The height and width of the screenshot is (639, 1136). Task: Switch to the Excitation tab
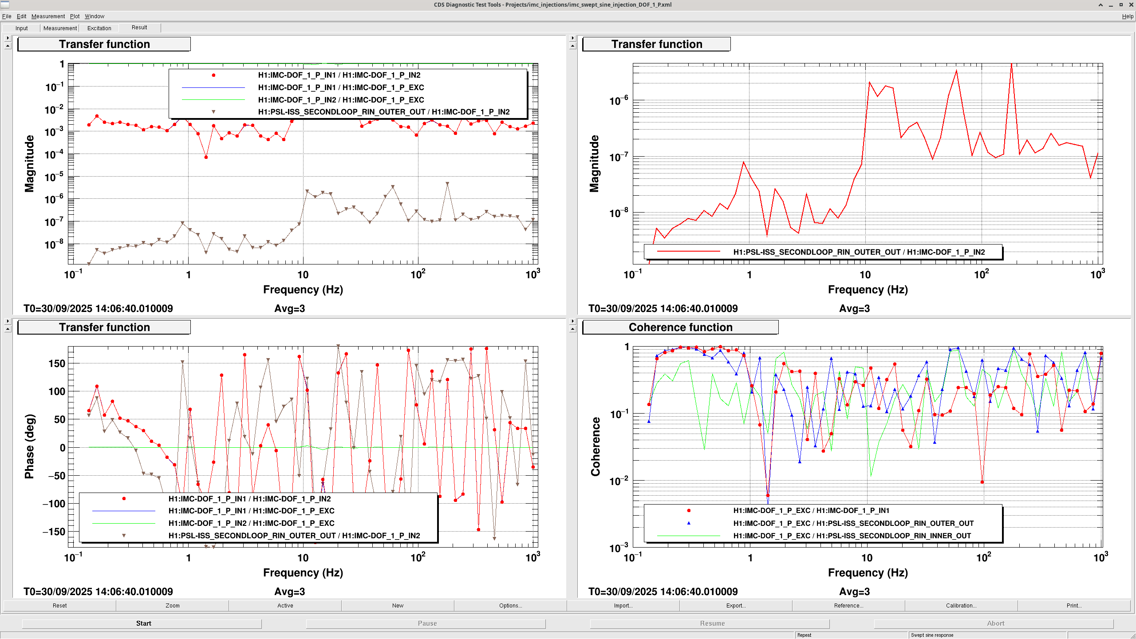click(99, 28)
